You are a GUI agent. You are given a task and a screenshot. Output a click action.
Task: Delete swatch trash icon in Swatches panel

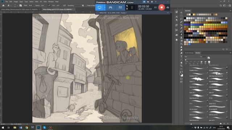227,49
